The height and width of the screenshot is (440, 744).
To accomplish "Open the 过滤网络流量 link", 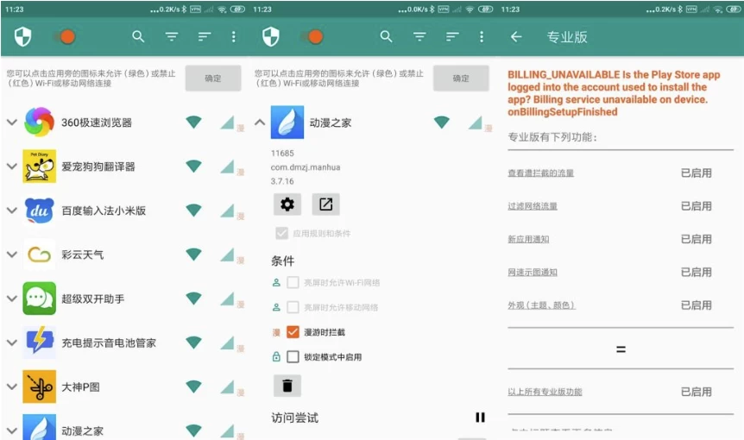I will (533, 206).
